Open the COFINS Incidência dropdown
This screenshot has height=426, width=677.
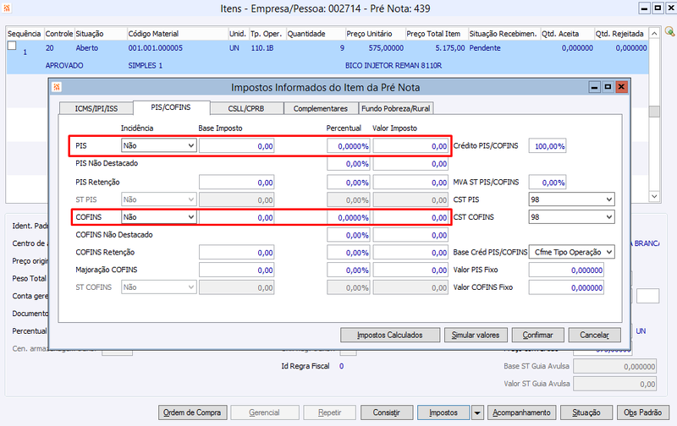pyautogui.click(x=158, y=217)
